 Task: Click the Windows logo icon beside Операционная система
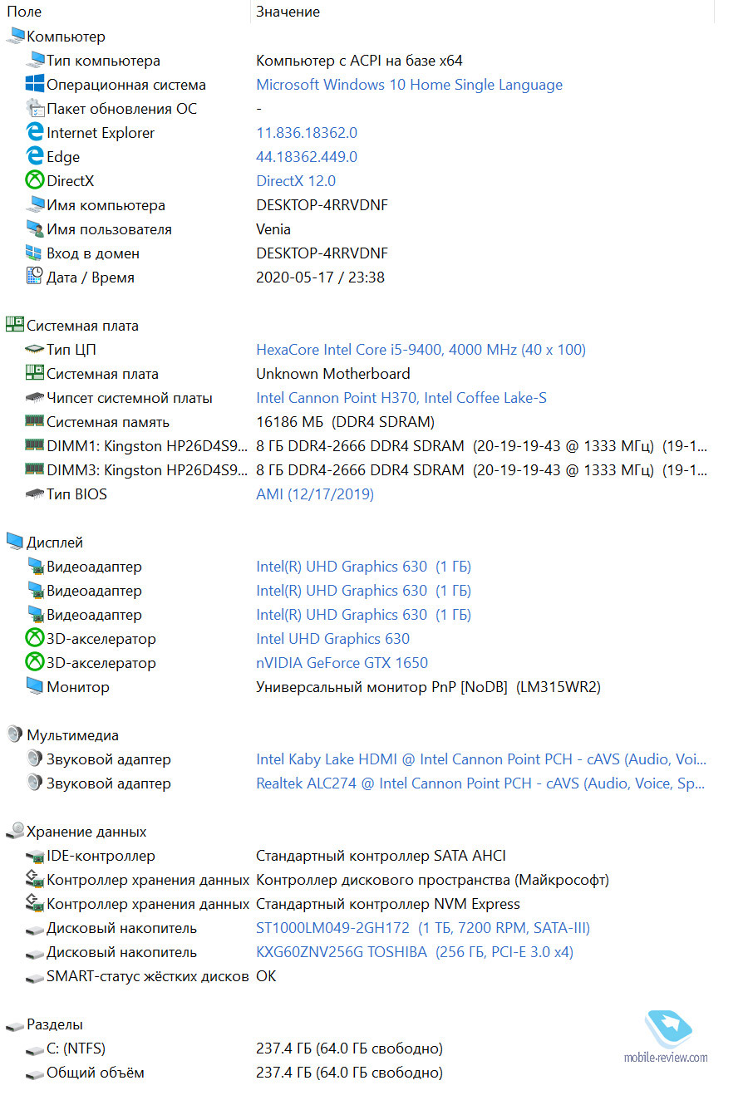pyautogui.click(x=35, y=84)
